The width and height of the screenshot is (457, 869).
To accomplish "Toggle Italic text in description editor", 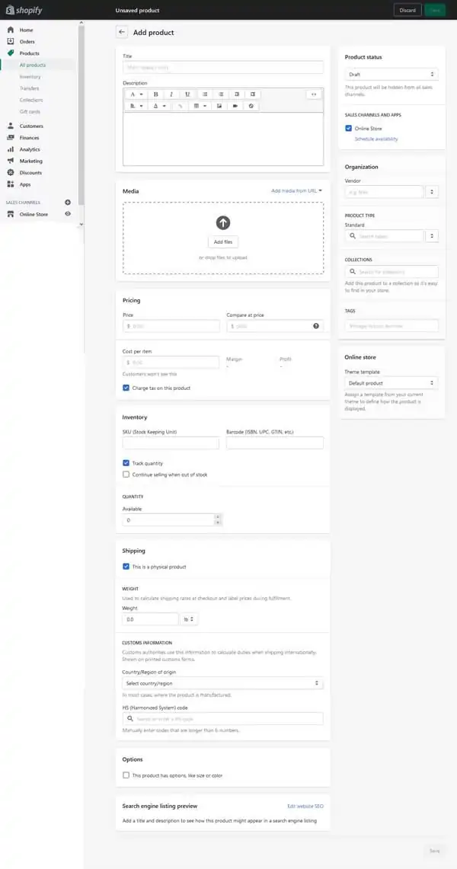I will (171, 94).
